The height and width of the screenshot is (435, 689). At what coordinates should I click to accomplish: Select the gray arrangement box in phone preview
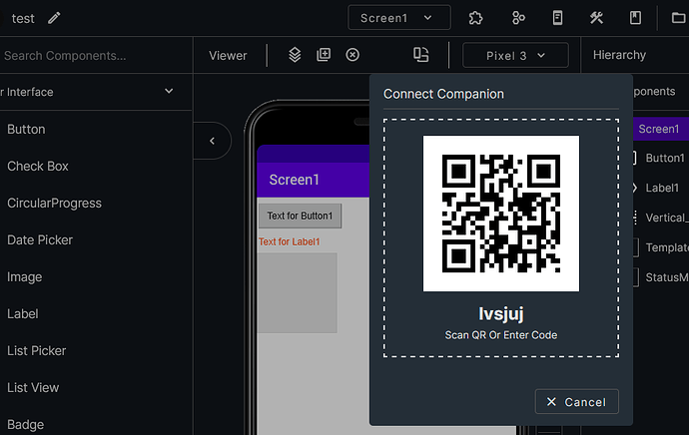[x=297, y=292]
